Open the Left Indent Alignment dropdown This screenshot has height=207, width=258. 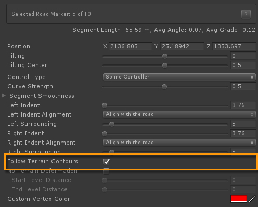click(179, 114)
